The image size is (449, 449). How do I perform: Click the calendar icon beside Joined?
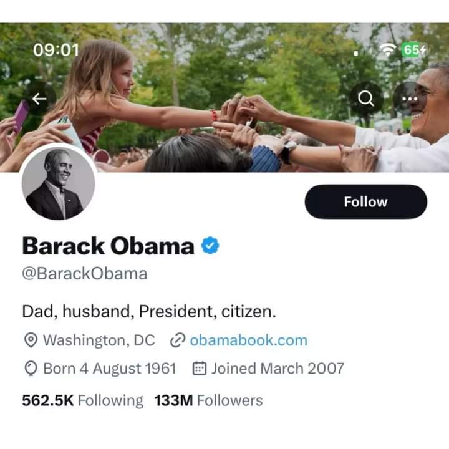[x=200, y=369]
